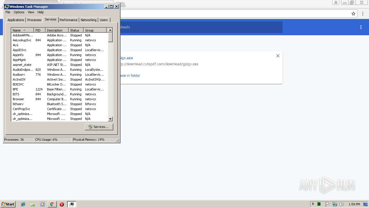The width and height of the screenshot is (369, 208).
Task: Switch to the Performance tab
Action: pyautogui.click(x=69, y=20)
